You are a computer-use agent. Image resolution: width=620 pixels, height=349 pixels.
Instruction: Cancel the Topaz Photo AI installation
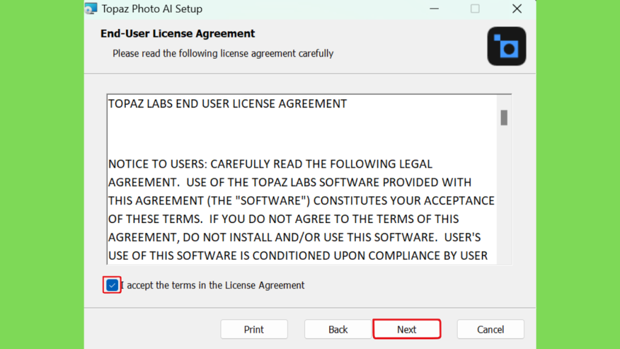tap(490, 329)
